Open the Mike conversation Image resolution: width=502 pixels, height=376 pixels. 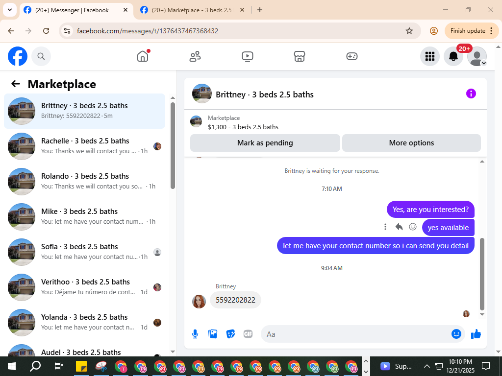(84, 216)
